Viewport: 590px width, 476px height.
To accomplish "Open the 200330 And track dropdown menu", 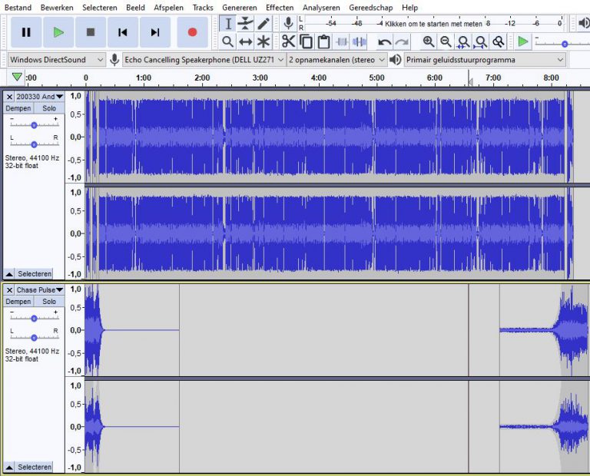I will [x=40, y=97].
